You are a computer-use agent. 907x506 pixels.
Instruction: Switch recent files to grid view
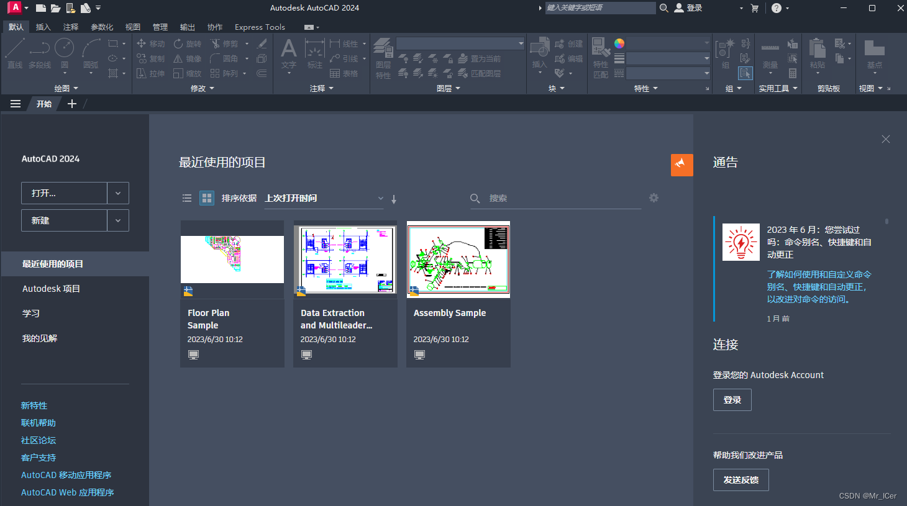(207, 198)
